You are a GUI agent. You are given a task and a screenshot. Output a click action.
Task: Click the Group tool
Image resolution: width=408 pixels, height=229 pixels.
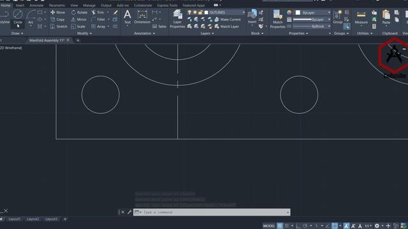[x=337, y=17]
